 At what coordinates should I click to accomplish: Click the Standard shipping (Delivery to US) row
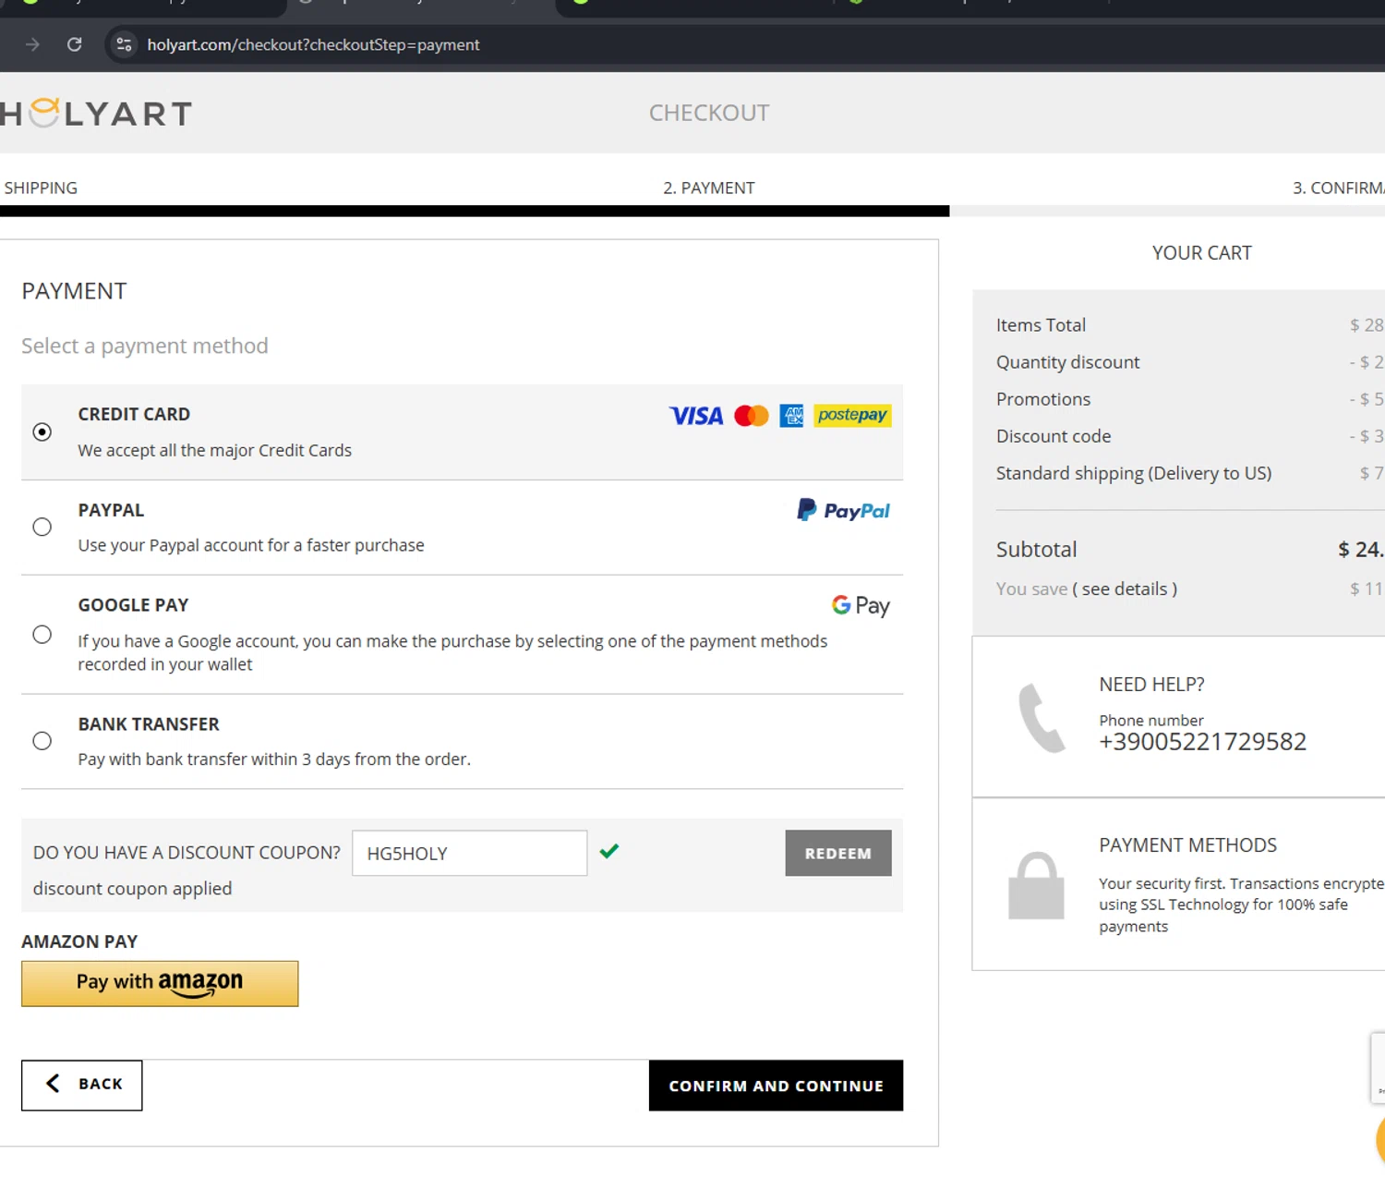pos(1189,473)
